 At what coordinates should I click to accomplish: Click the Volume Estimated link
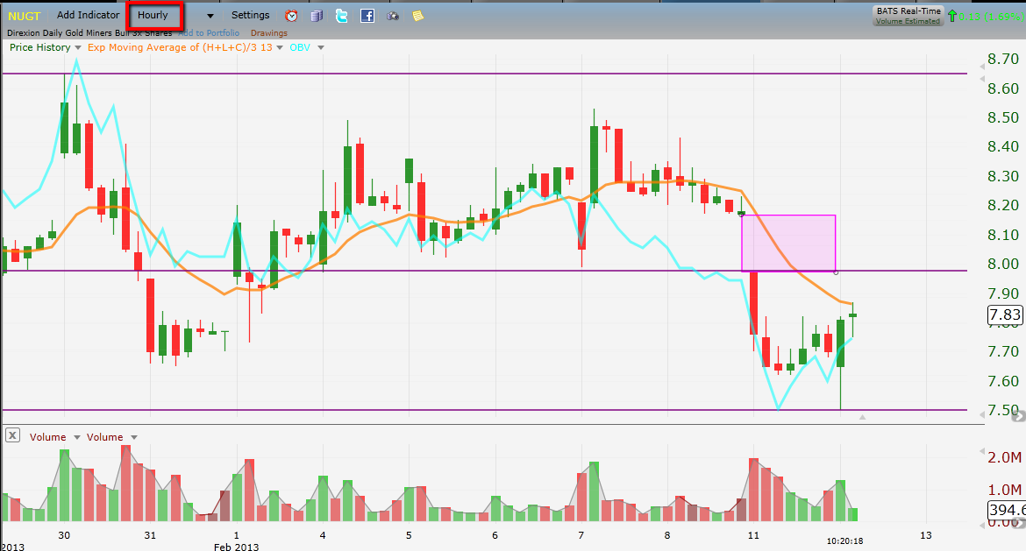tap(908, 21)
